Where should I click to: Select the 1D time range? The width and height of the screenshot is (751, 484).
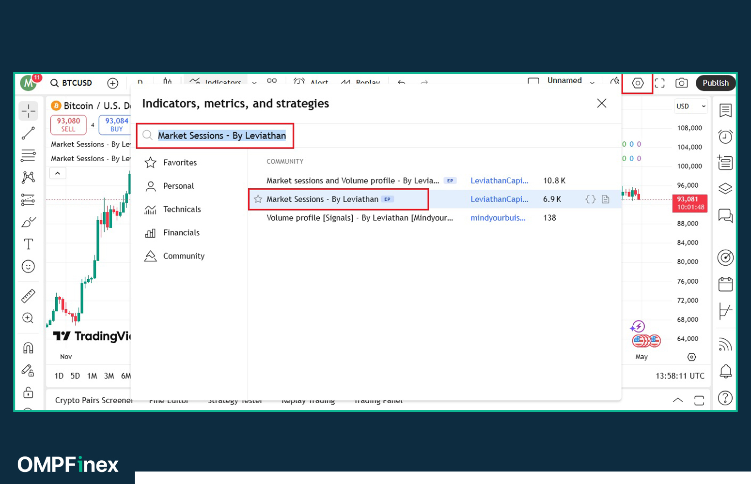[59, 376]
